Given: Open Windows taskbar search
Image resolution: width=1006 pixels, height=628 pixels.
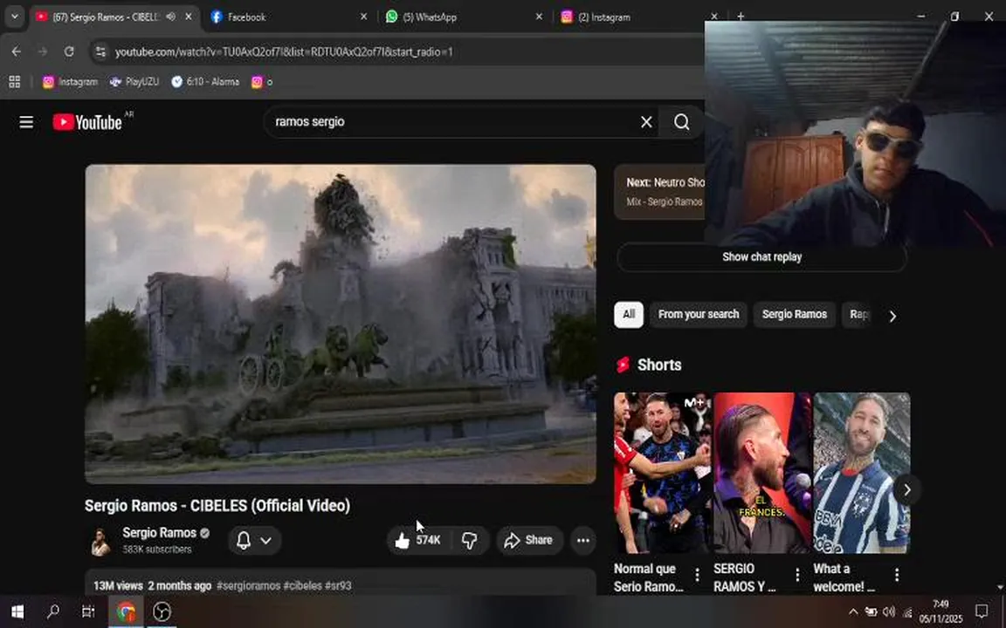Looking at the screenshot, I should (x=53, y=612).
